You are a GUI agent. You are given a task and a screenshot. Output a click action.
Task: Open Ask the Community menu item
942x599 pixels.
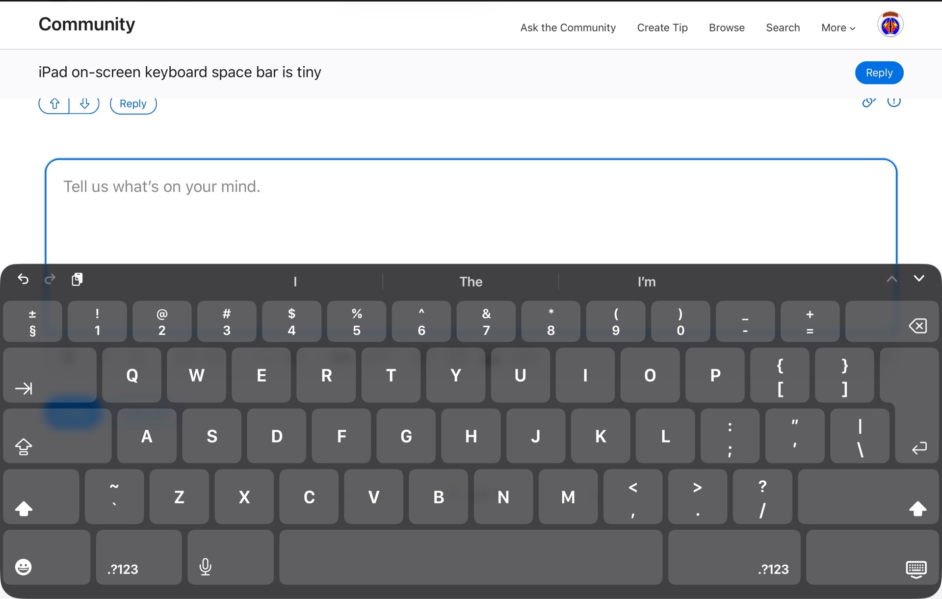coord(568,28)
